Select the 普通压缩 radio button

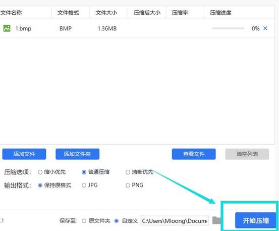click(84, 172)
